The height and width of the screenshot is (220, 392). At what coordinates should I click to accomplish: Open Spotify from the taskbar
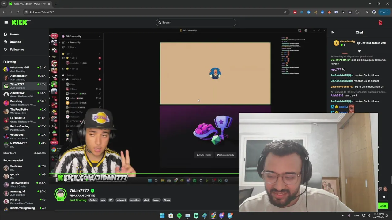(179, 215)
